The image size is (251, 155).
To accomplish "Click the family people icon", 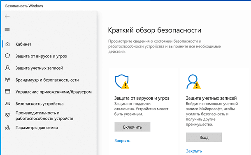I will click(7, 128).
